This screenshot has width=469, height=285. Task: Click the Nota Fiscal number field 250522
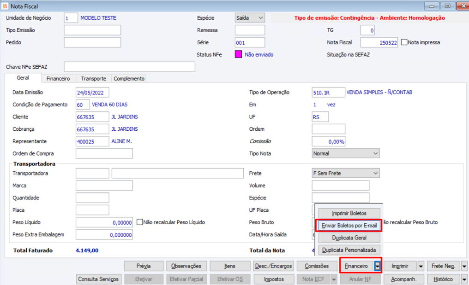tap(379, 42)
